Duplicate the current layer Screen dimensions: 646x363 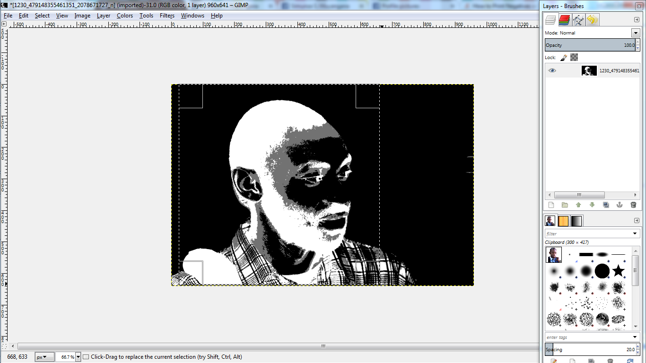pyautogui.click(x=606, y=205)
